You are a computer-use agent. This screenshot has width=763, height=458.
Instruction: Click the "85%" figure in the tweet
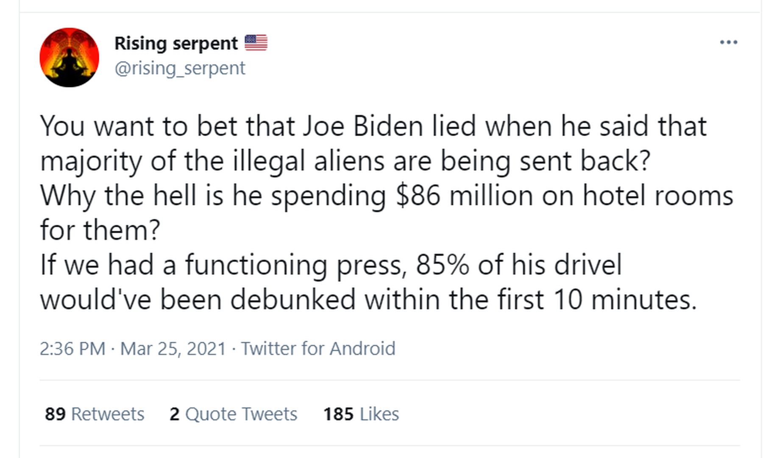coord(442,265)
